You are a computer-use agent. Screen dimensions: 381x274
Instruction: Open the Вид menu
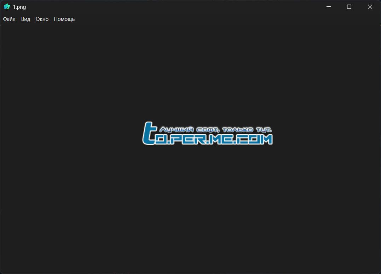25,19
